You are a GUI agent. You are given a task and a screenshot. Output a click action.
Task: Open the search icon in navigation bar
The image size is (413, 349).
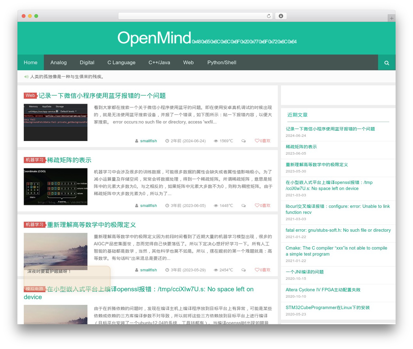[387, 63]
